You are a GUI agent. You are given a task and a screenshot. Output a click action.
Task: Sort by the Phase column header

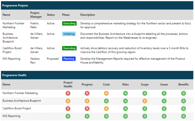(x=66, y=15)
